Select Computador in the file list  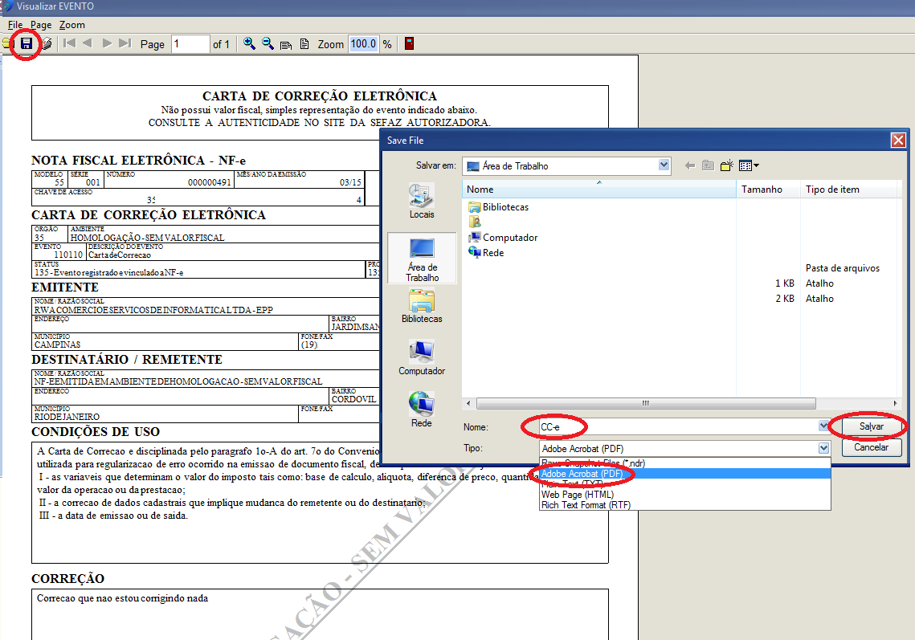(x=503, y=238)
